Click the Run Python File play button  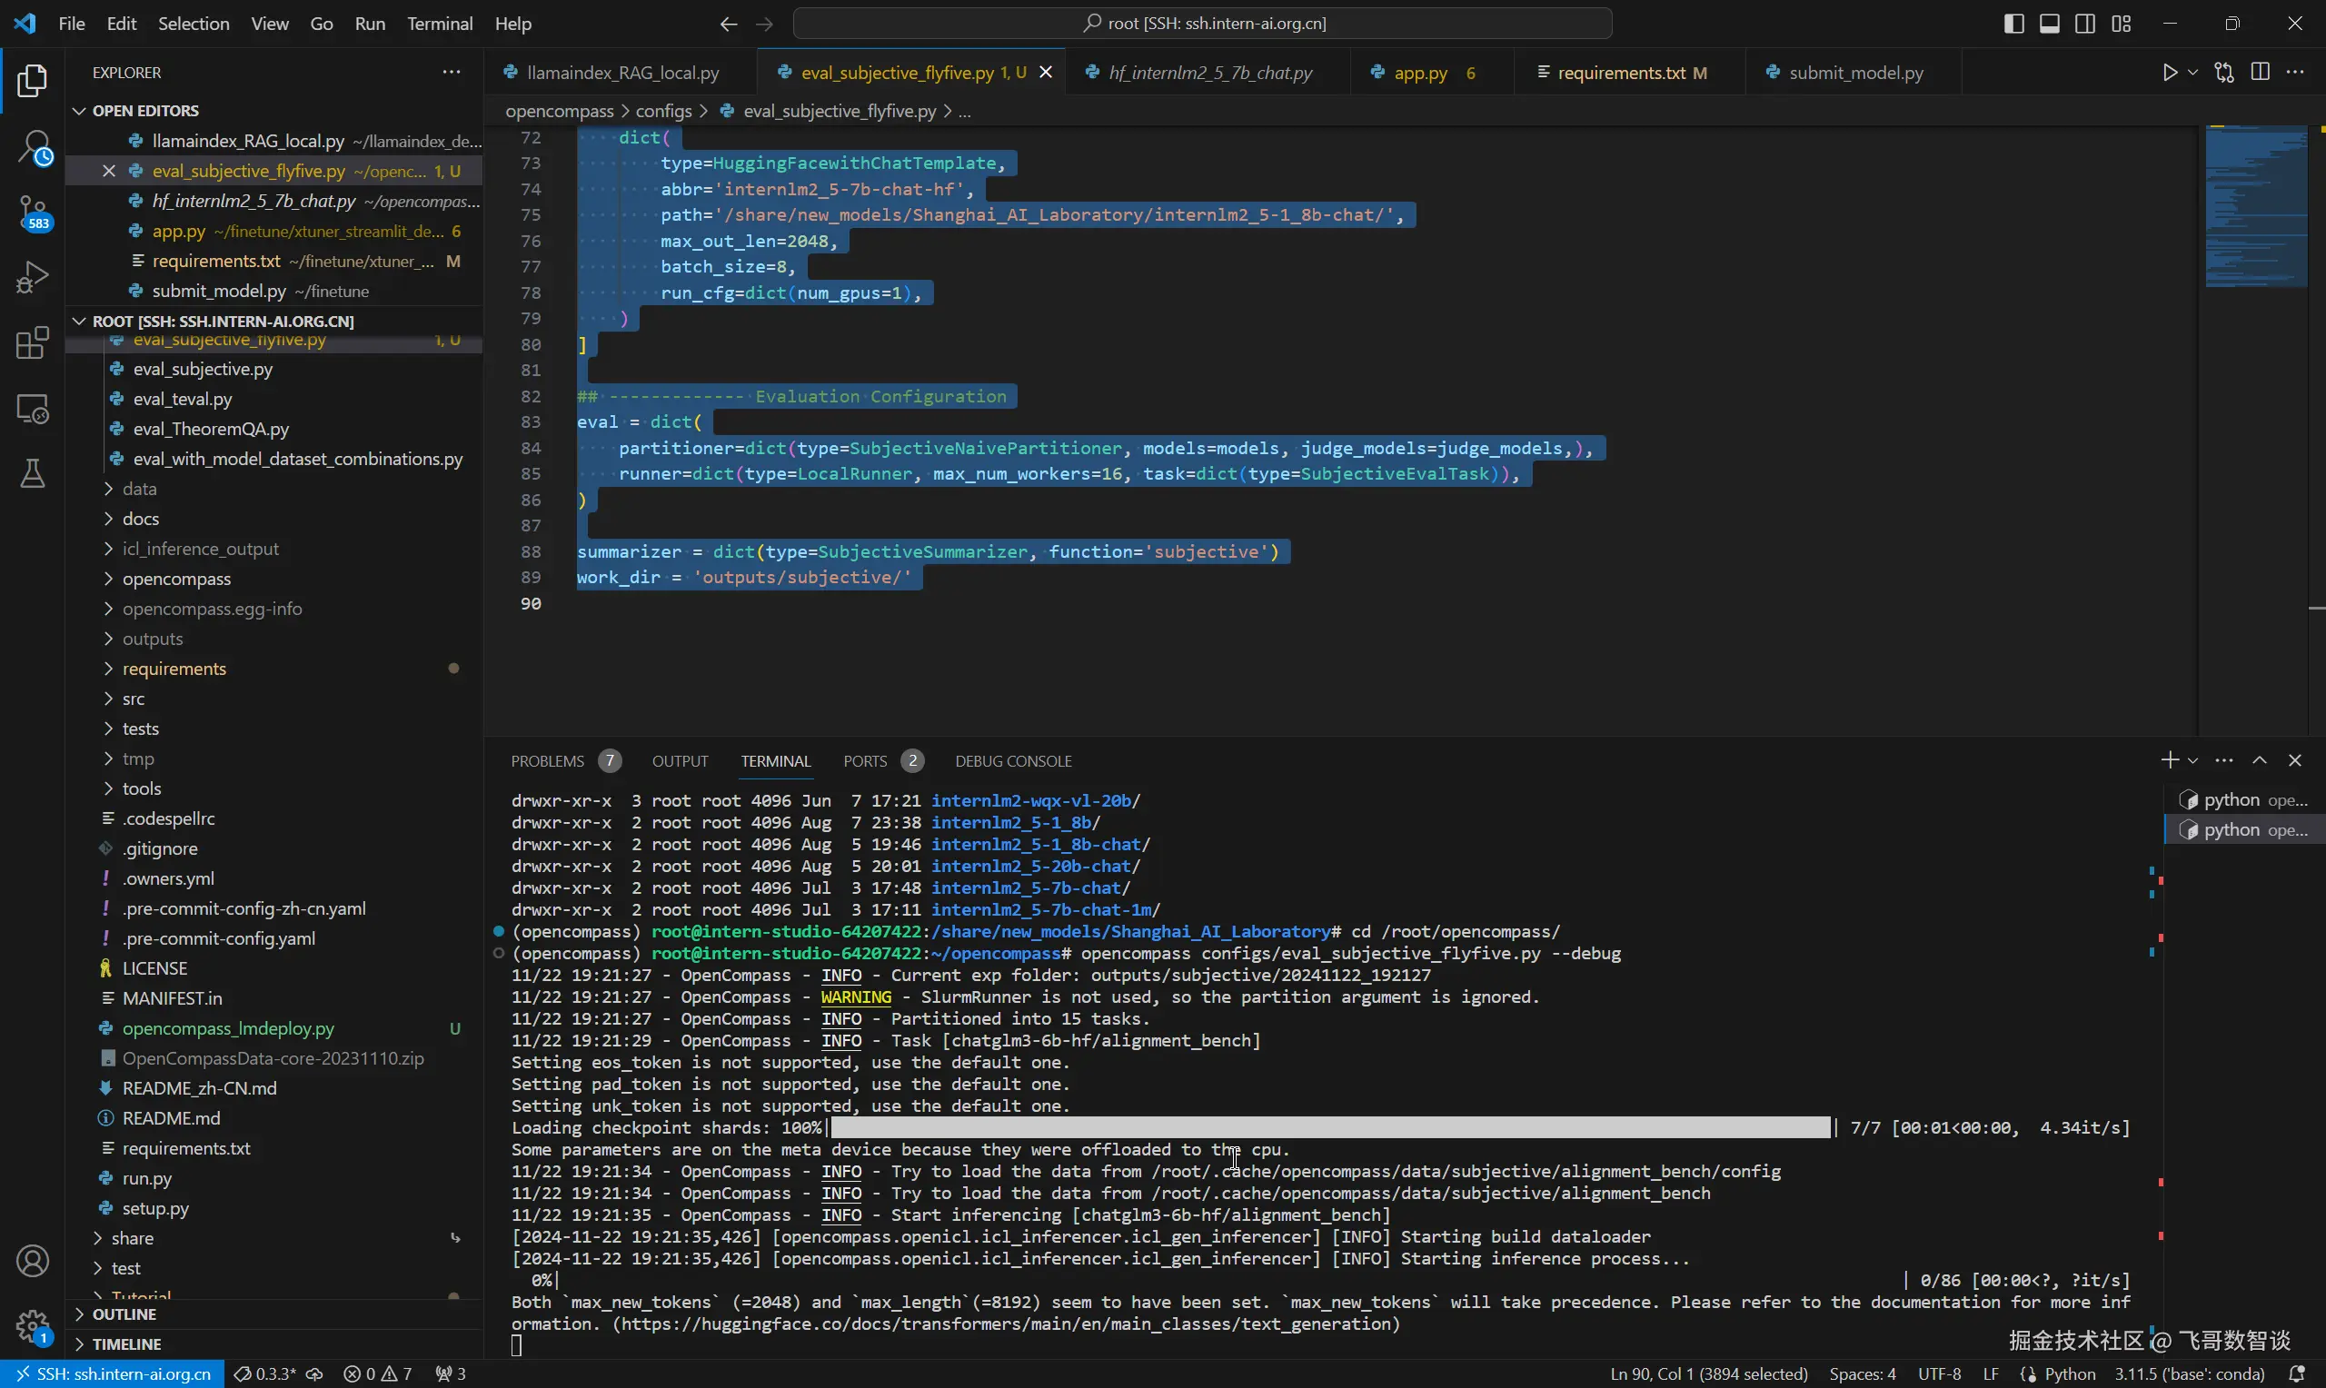click(2170, 73)
